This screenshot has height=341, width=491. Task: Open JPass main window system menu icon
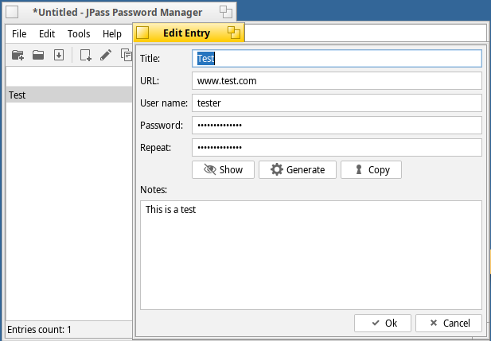click(12, 13)
